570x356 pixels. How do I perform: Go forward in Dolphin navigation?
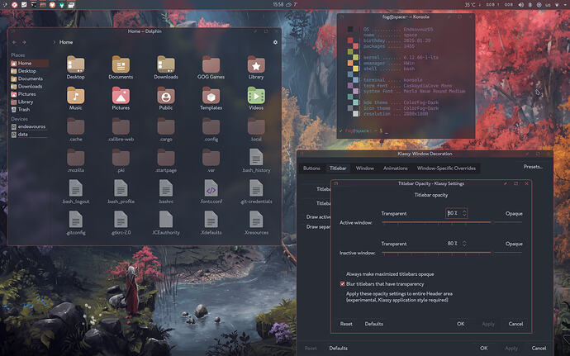point(24,42)
